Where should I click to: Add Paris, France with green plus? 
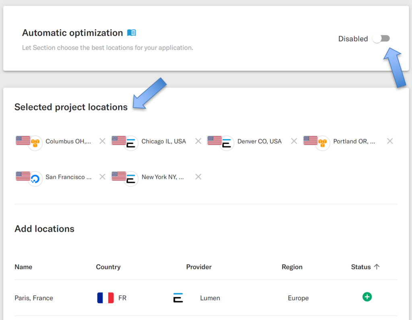click(x=367, y=297)
